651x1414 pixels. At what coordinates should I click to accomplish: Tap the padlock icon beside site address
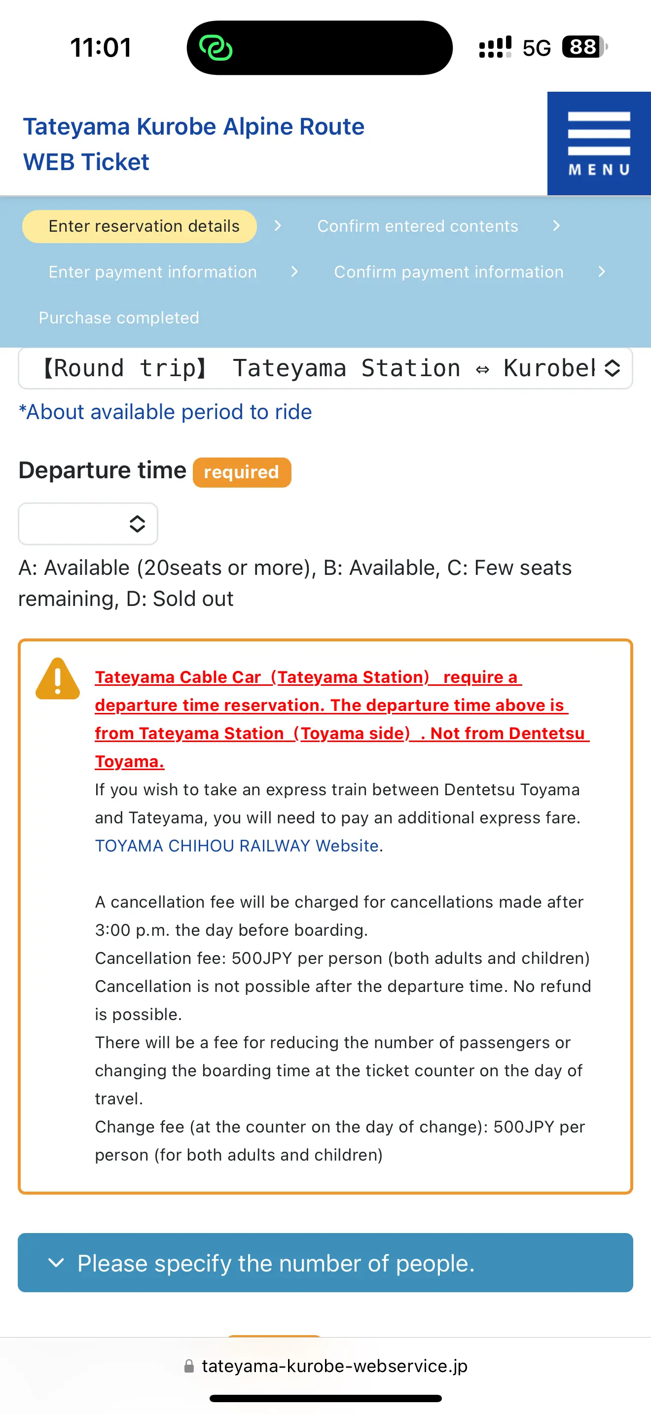click(x=189, y=1366)
